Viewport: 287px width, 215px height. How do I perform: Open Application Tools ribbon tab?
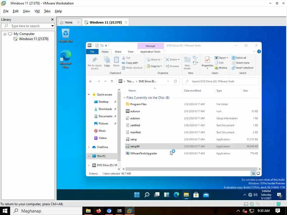(x=150, y=52)
